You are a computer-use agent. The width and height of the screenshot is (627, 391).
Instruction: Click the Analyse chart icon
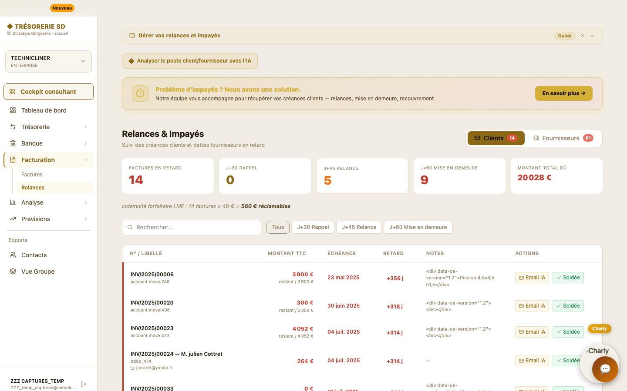click(x=13, y=202)
